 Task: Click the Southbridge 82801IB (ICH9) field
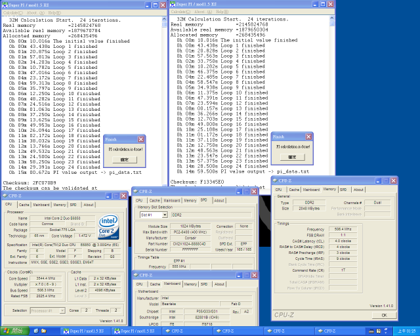click(207, 317)
